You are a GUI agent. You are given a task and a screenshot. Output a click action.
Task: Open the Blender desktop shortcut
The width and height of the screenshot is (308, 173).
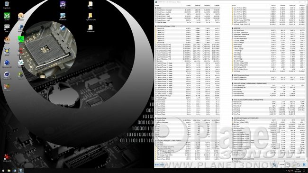[x=7, y=40]
